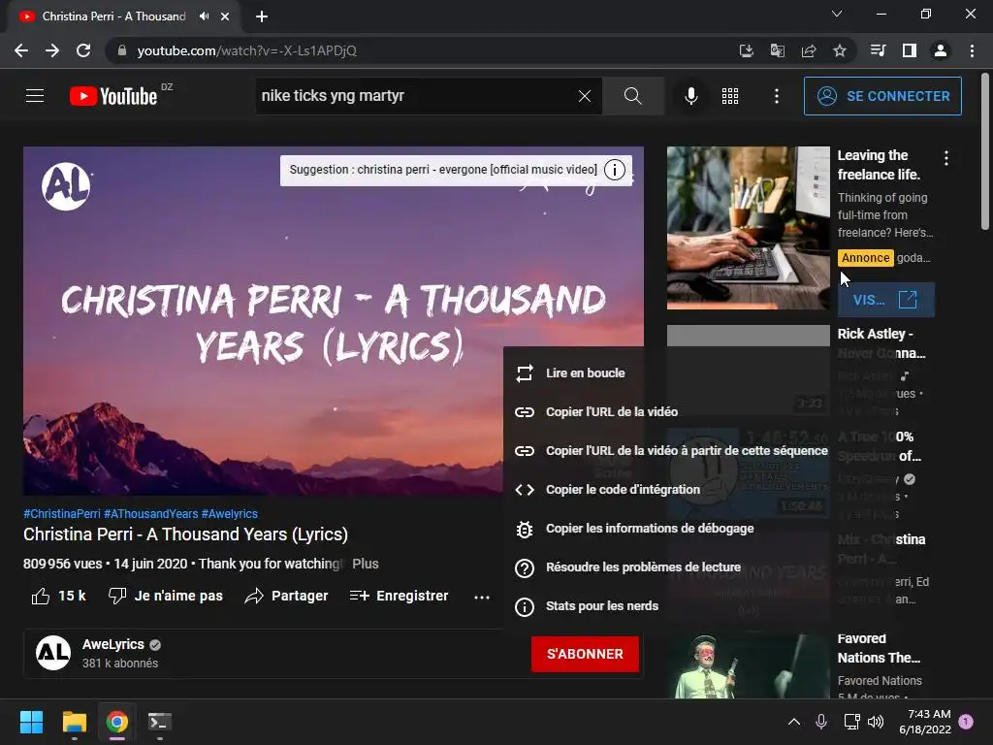The image size is (993, 745).
Task: Click the translate page icon
Action: tap(778, 50)
